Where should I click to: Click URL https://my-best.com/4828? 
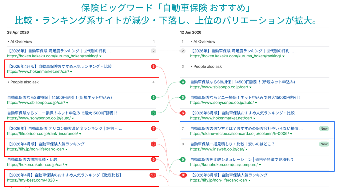coord(31,180)
